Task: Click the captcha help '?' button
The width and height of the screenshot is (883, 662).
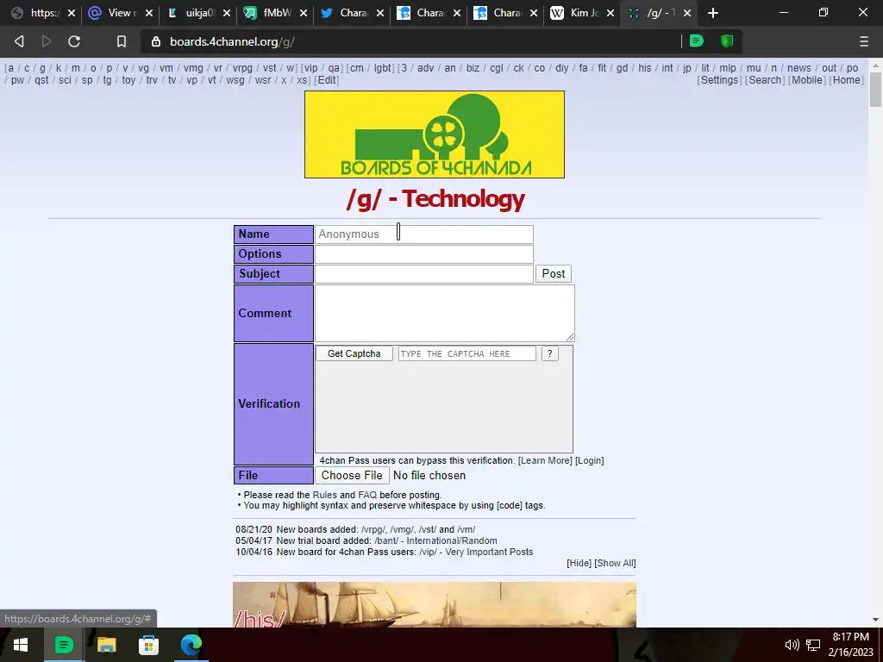Action: click(x=549, y=353)
